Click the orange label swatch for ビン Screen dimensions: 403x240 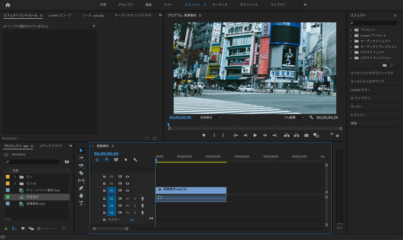(8, 177)
